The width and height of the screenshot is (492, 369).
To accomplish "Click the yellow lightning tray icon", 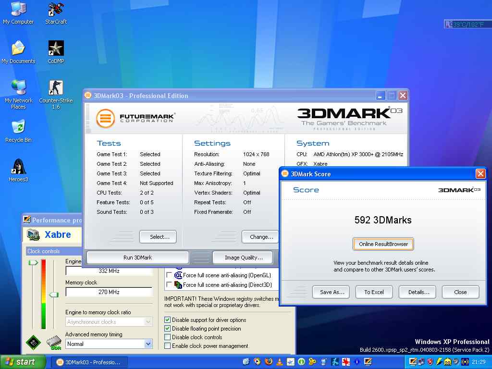I will point(439,361).
